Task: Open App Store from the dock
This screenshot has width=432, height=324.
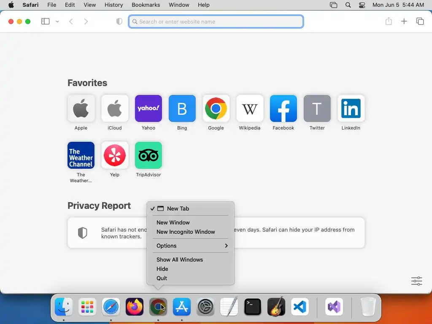Action: [x=182, y=307]
